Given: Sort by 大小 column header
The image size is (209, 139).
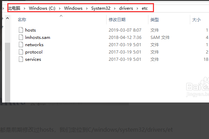Looking at the screenshot, I should click(x=196, y=20).
